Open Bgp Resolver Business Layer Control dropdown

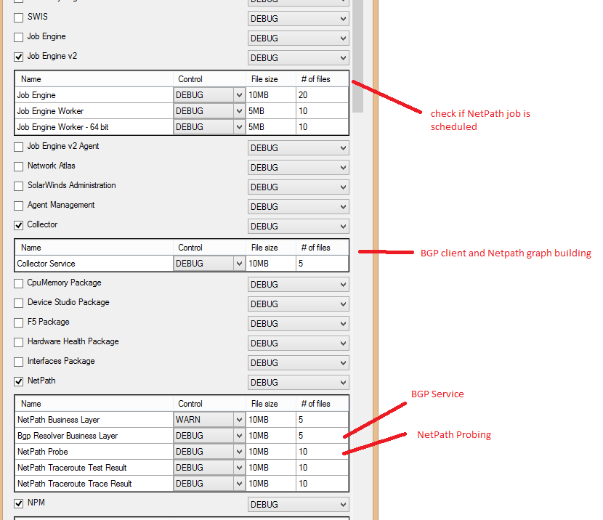tap(209, 436)
